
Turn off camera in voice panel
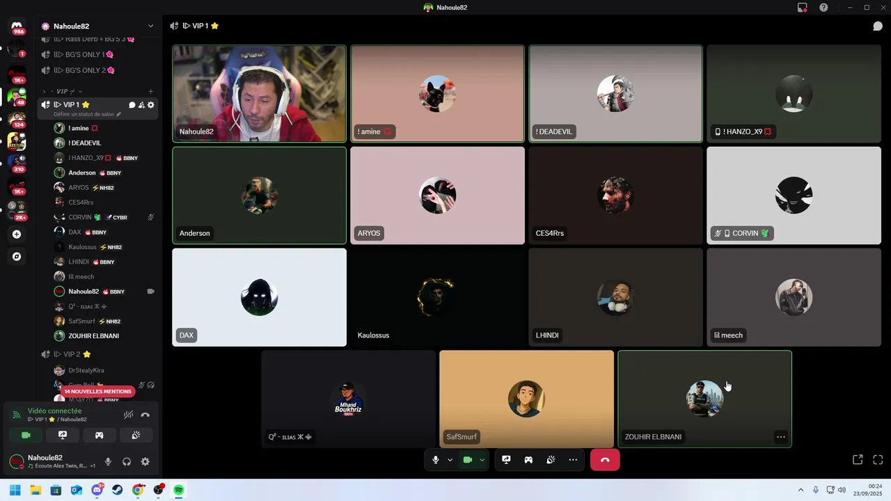[x=26, y=435]
